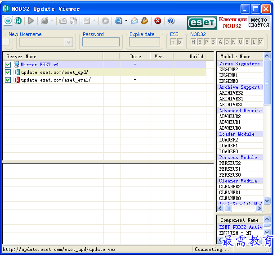The width and height of the screenshot is (277, 255).
Task: Open help with the blue question mark icon
Action: pyautogui.click(x=171, y=21)
